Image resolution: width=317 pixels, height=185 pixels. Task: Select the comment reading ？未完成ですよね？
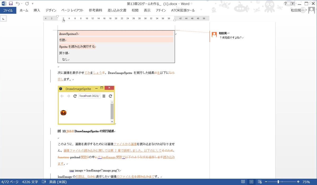click(x=230, y=37)
